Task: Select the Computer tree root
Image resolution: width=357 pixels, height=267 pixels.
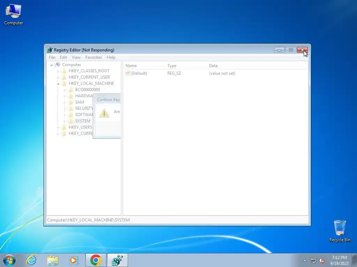Action: coord(71,65)
